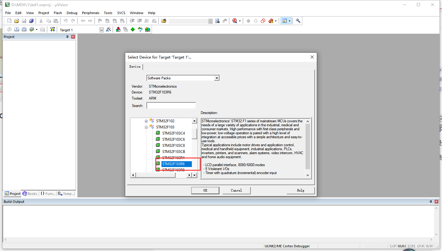442x251 pixels.
Task: Confirm device selection with OK
Action: click(x=205, y=190)
